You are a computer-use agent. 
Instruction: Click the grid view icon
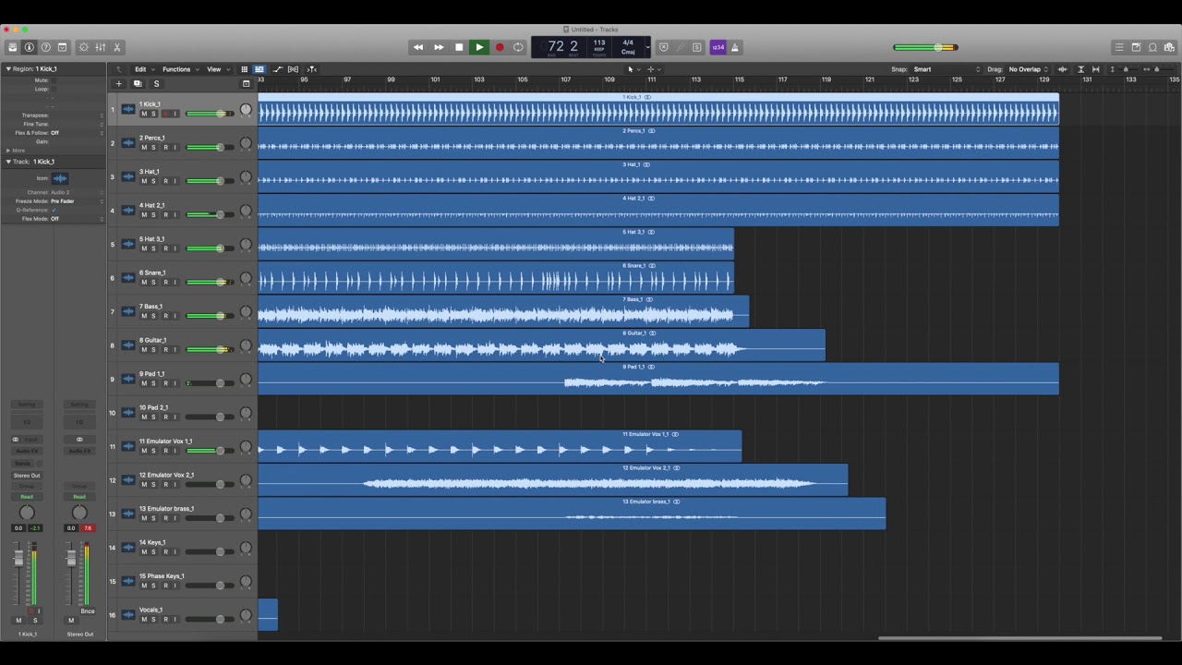244,69
